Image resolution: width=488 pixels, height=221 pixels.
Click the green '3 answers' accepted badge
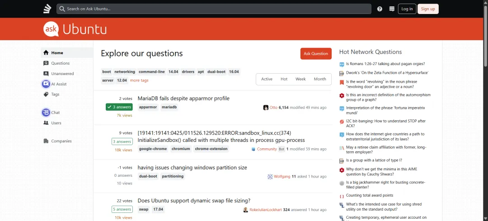(119, 107)
